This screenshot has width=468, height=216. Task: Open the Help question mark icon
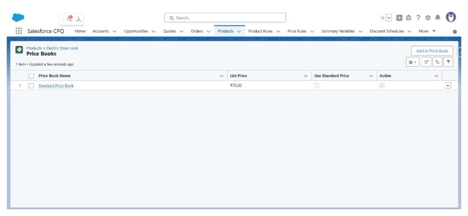418,18
